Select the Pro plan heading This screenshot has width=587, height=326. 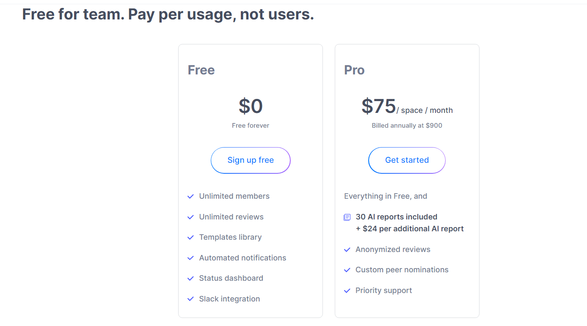pyautogui.click(x=354, y=70)
